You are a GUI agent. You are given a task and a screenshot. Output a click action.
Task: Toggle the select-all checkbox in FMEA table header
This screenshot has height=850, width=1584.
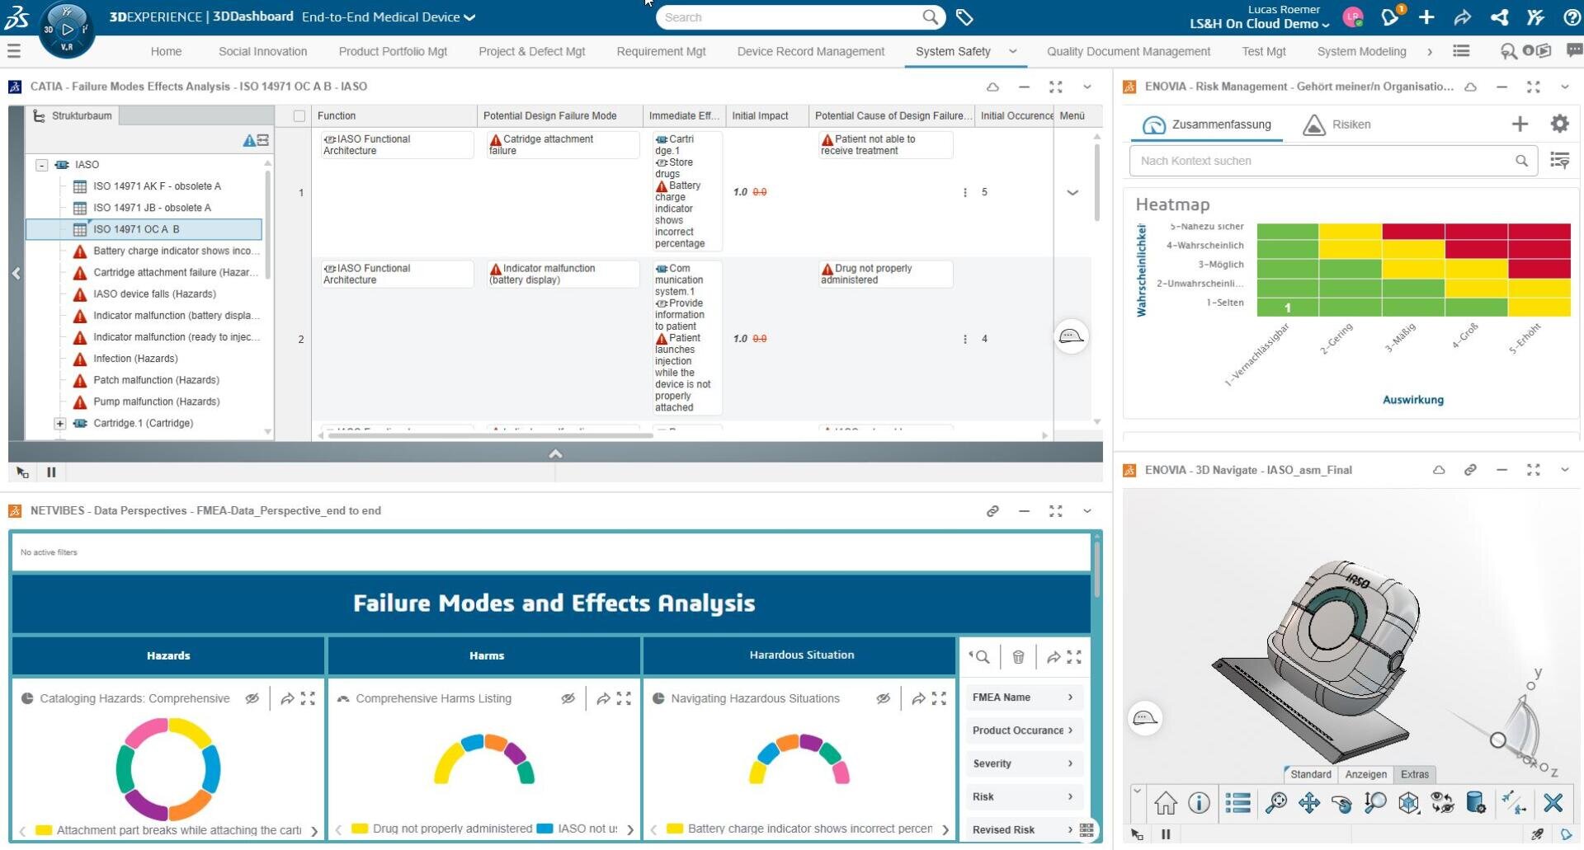coord(299,116)
